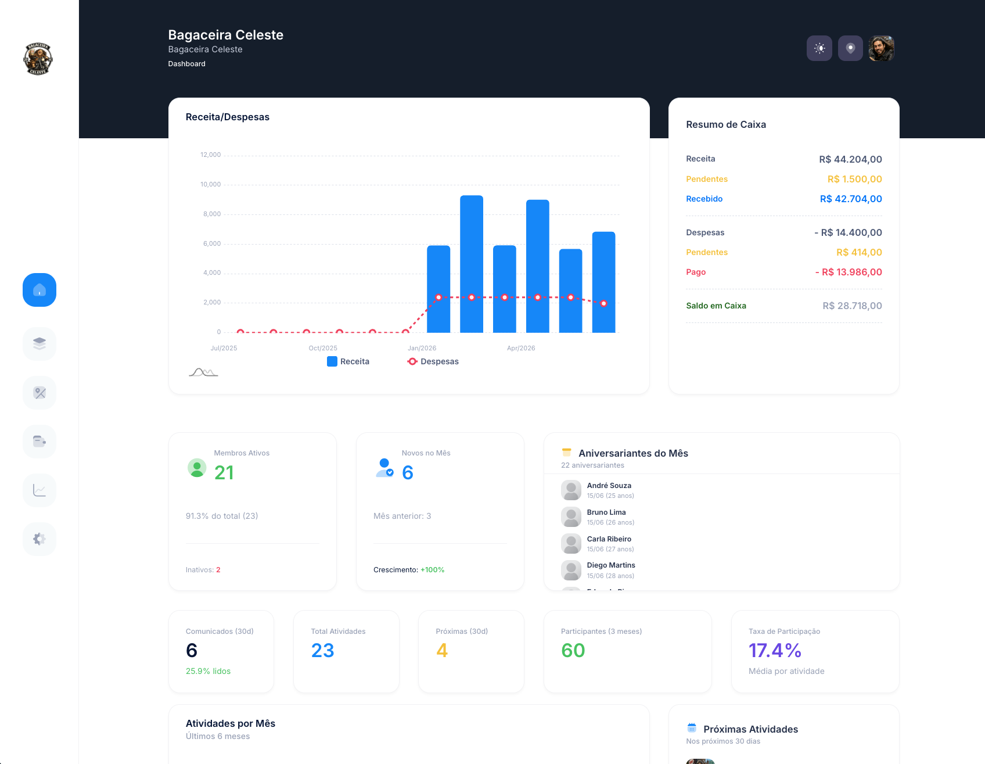Screen dimensions: 985x764
Task: Toggle Receita series in chart legend
Action: [x=348, y=361]
